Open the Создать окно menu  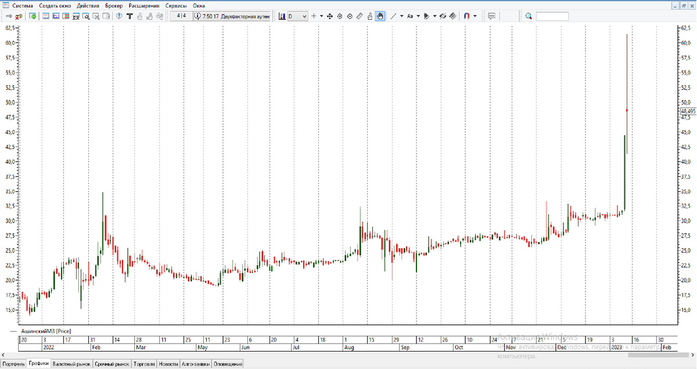[x=55, y=5]
